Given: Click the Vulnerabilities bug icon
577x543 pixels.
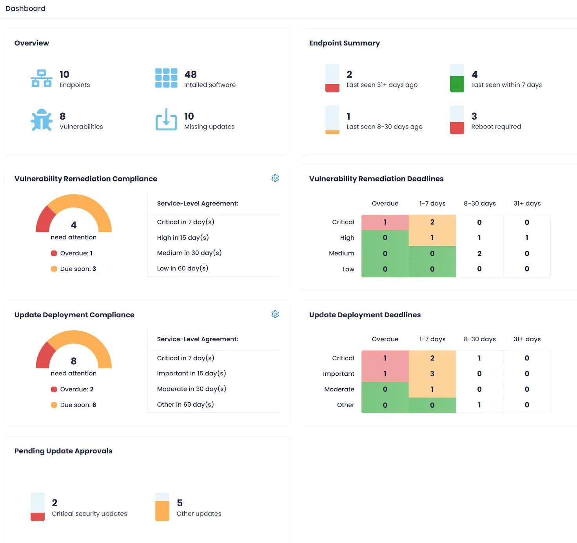Looking at the screenshot, I should click(x=41, y=120).
